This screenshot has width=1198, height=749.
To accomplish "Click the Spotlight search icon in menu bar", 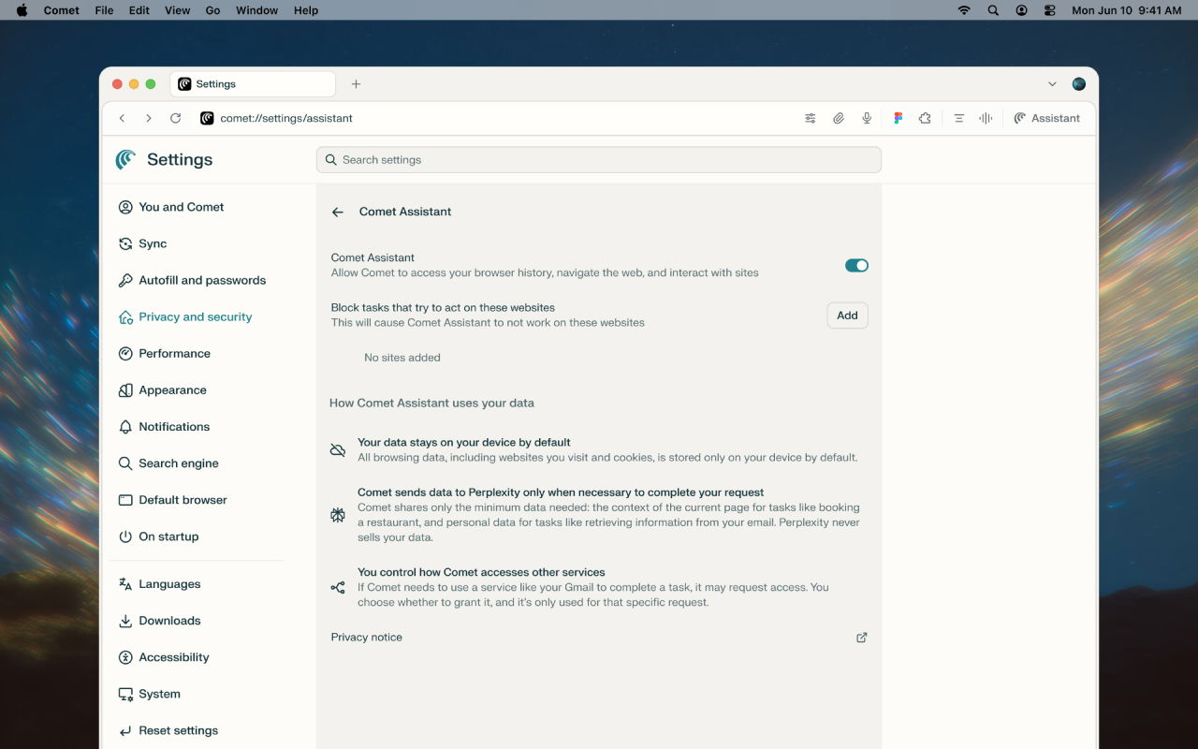I will point(992,10).
